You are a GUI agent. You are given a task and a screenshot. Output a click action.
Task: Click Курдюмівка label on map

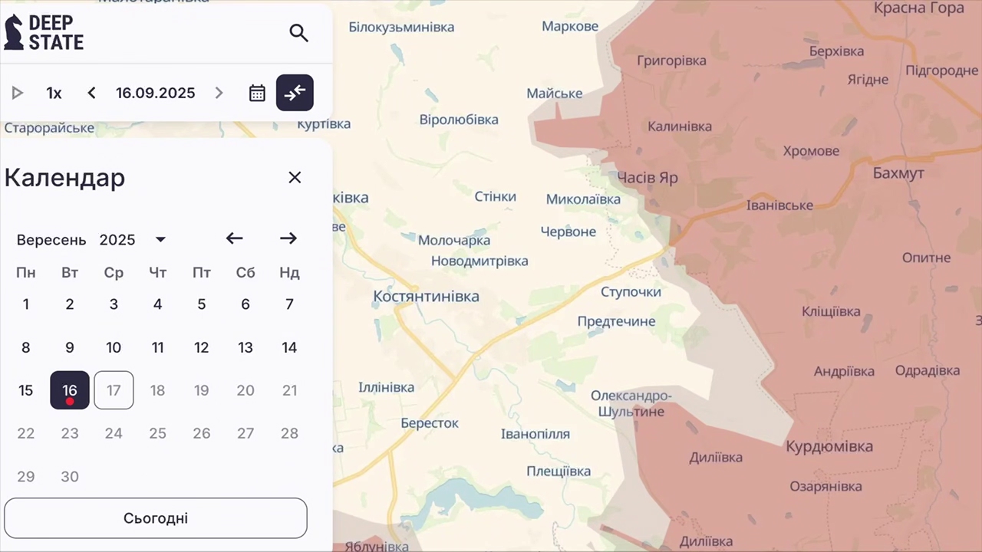tap(829, 446)
